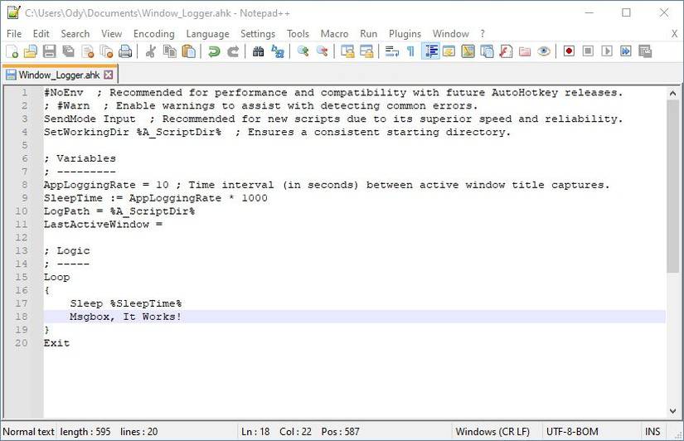Open the Document List panel icon

point(487,51)
